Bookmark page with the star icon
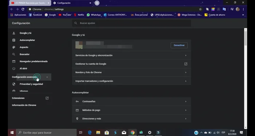Screen dimensions: 255x136 coord(200,9)
